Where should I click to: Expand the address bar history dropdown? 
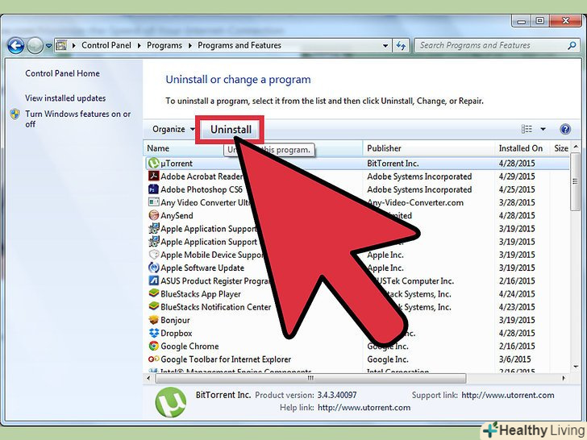[385, 46]
